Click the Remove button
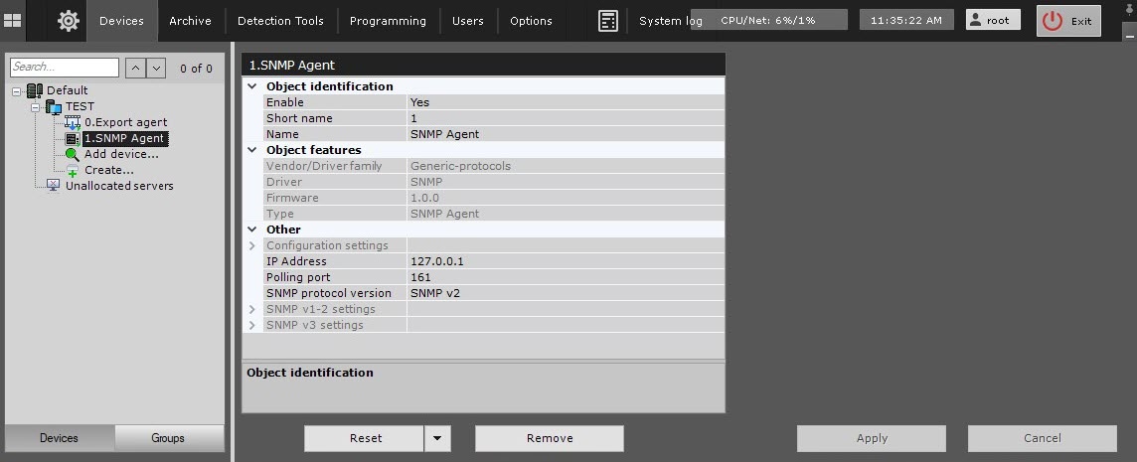Image resolution: width=1137 pixels, height=462 pixels. [x=549, y=438]
